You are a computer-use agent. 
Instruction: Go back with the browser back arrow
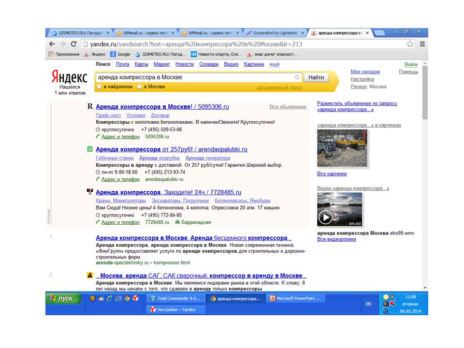coord(52,44)
